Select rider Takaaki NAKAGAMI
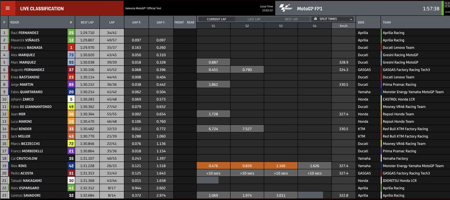 (x=27, y=180)
